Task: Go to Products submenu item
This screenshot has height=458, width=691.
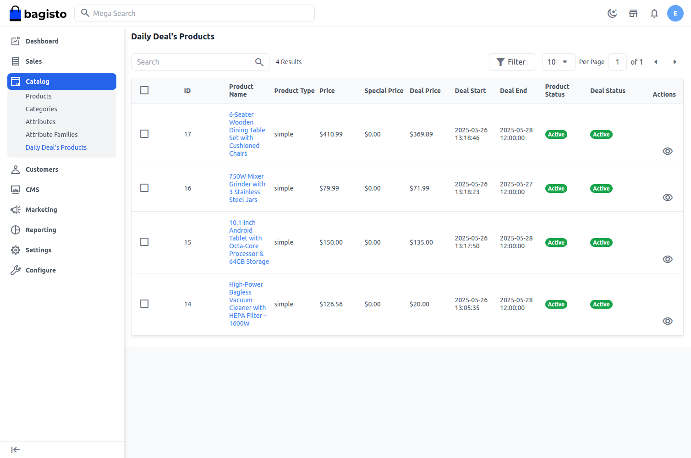Action: 38,96
